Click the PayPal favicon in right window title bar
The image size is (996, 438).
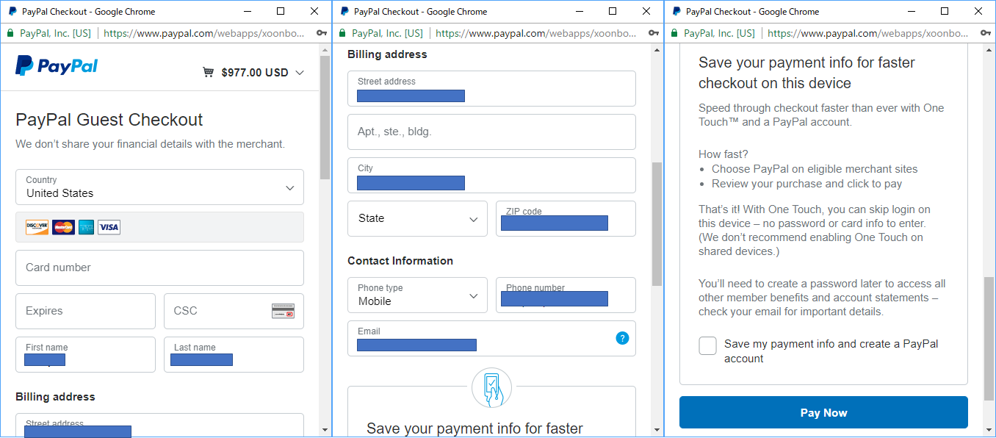[x=676, y=11]
